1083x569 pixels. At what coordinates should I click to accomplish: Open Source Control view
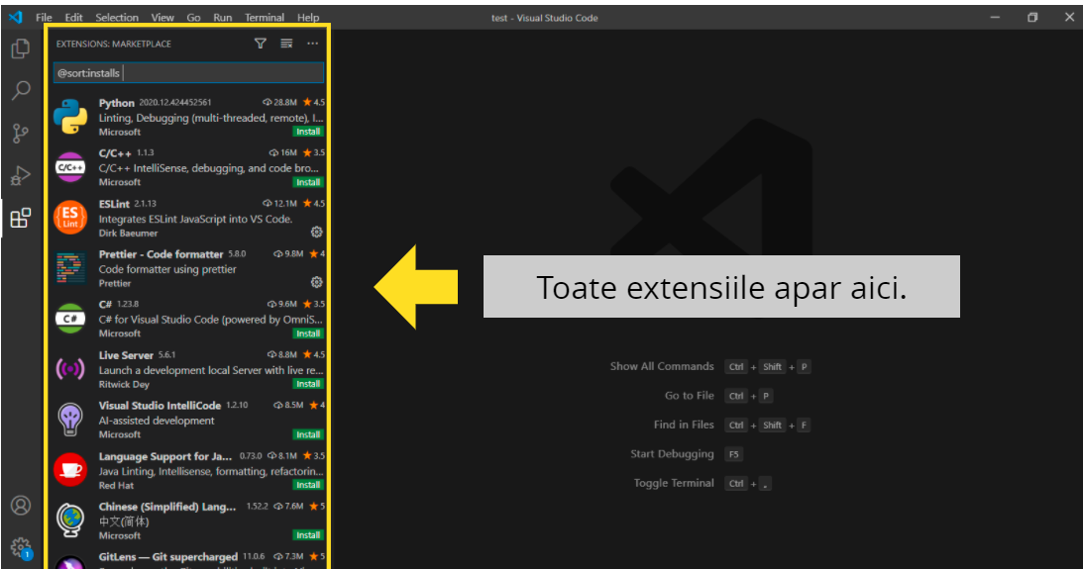21,134
